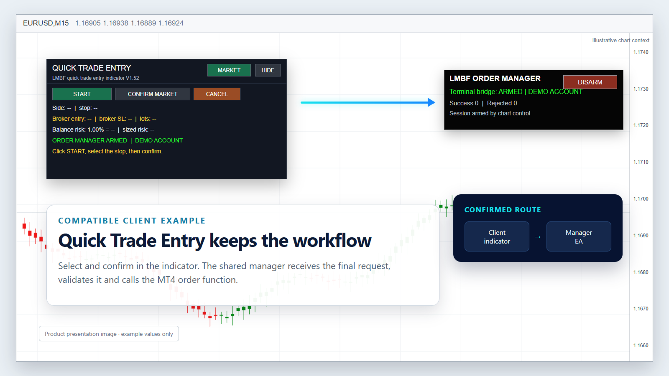Click the 'Balance risk: 1.00%' line
This screenshot has height=376, width=669.
(x=103, y=130)
